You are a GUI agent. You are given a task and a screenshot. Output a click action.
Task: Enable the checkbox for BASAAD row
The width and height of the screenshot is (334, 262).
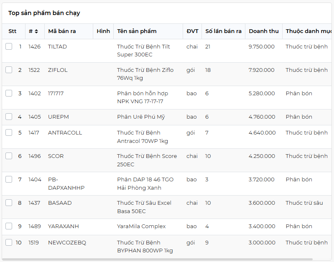(x=9, y=203)
